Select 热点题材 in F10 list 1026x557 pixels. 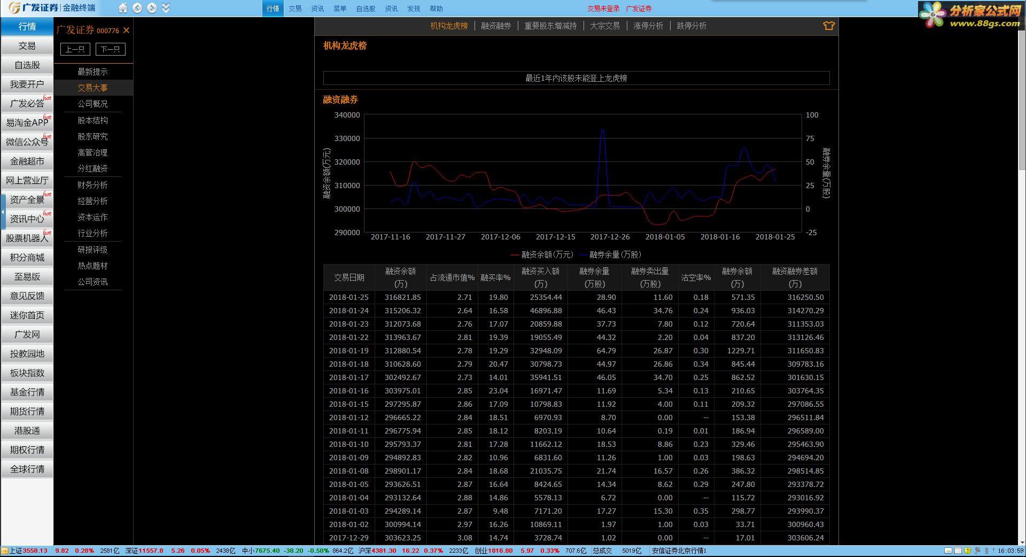[92, 266]
